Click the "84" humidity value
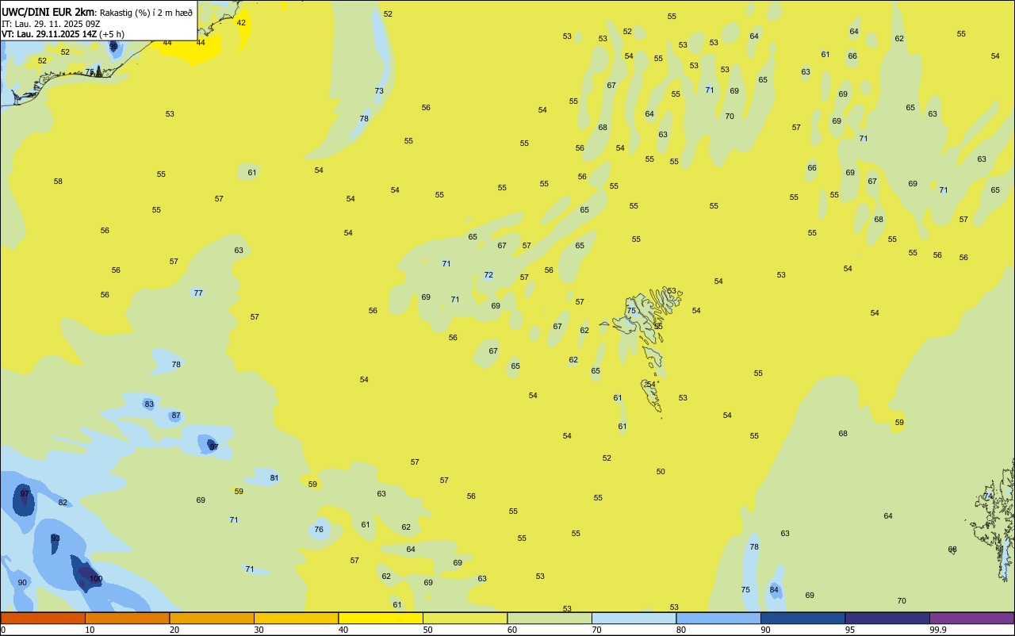The height and width of the screenshot is (636, 1015). coord(774,590)
